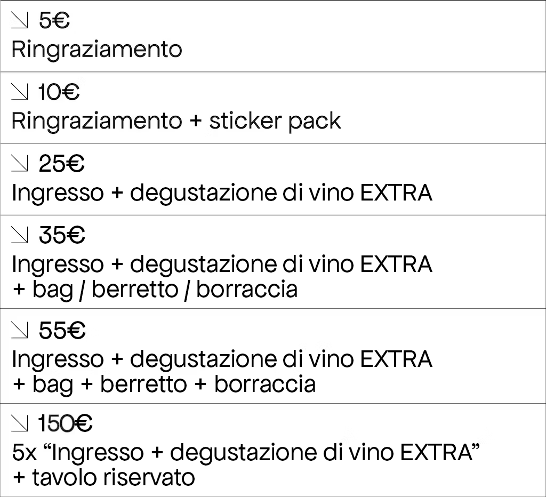Viewport: 546px width, 497px height.
Task: Select the 10€ price label
Action: (x=59, y=92)
